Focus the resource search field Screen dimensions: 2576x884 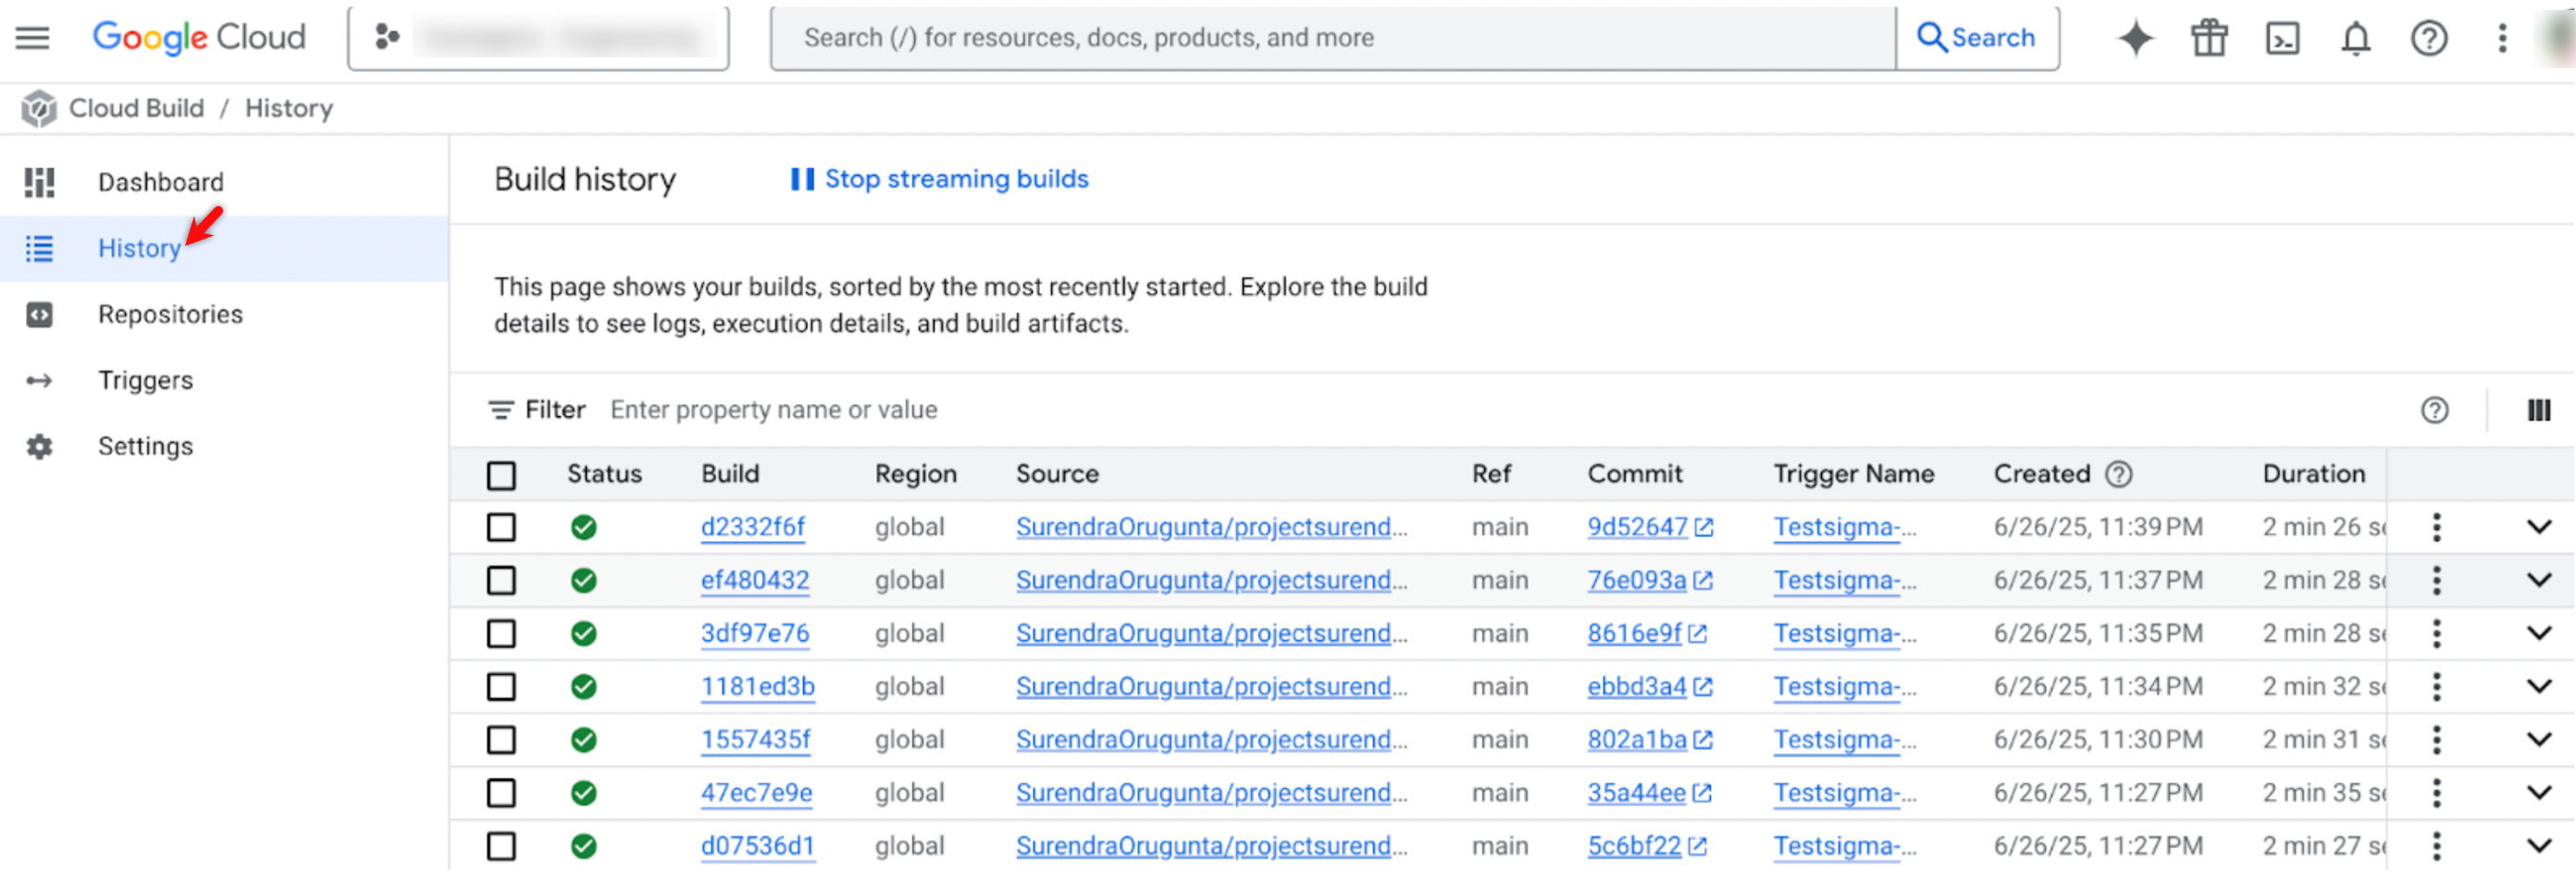[1333, 38]
